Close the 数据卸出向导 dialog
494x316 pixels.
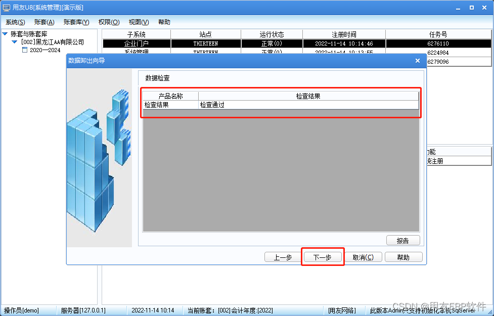pyautogui.click(x=418, y=61)
